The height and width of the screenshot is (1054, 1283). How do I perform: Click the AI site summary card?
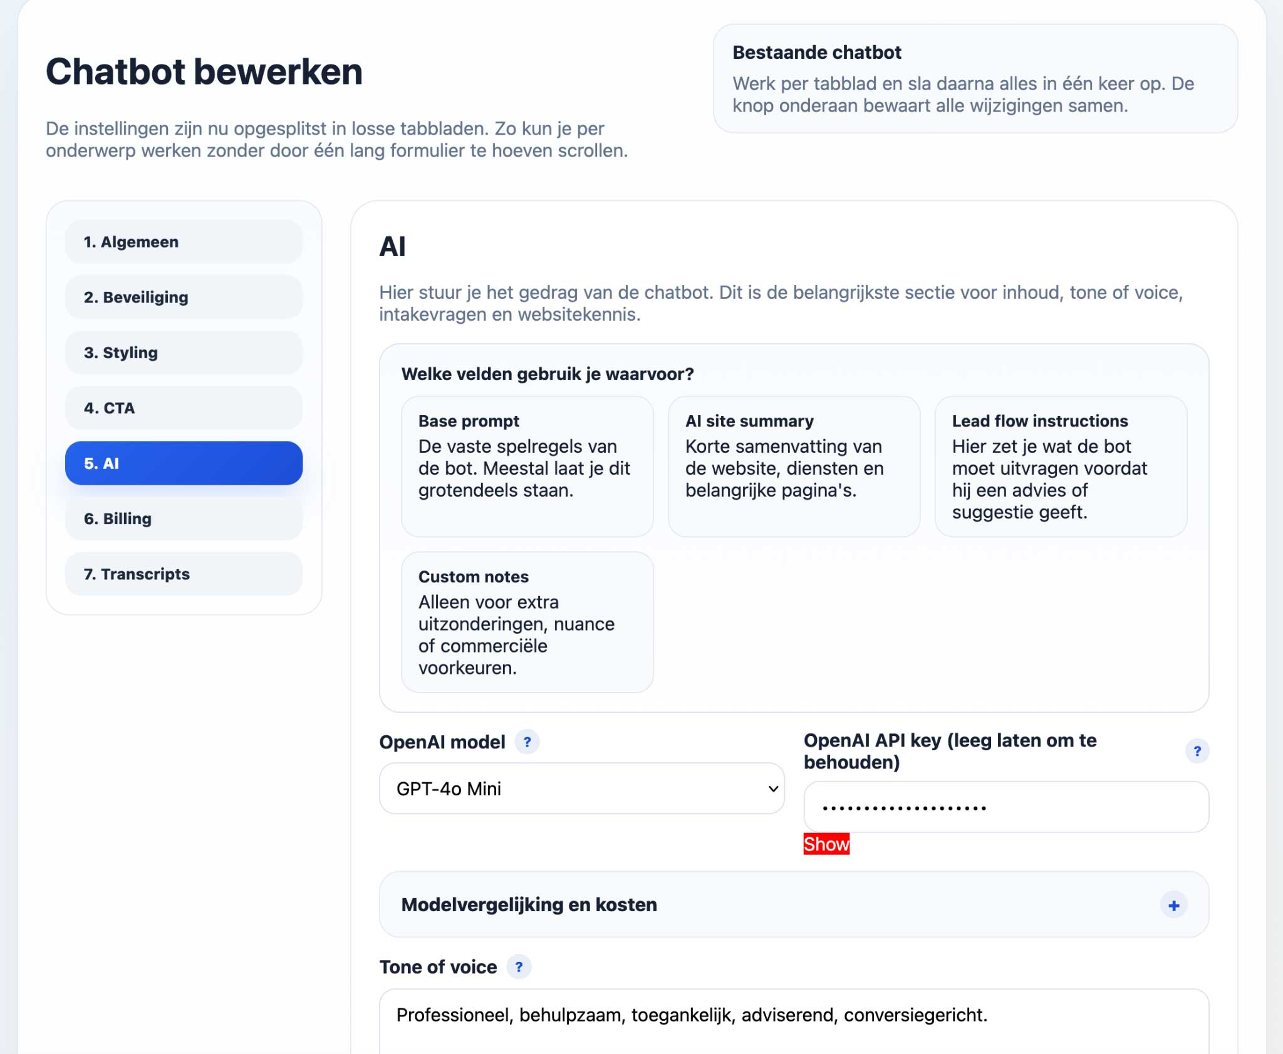coord(794,466)
